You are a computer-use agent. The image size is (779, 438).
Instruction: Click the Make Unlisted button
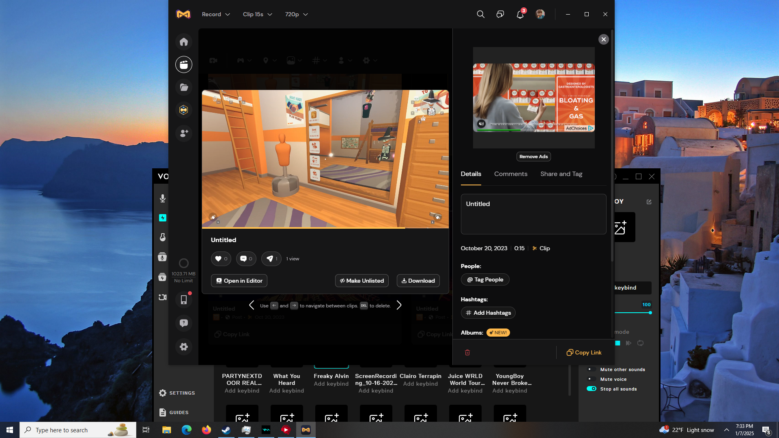362,281
